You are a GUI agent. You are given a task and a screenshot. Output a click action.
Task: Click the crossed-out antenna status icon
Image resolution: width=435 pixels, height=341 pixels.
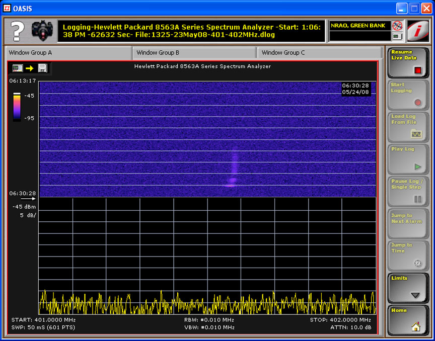coord(397,26)
